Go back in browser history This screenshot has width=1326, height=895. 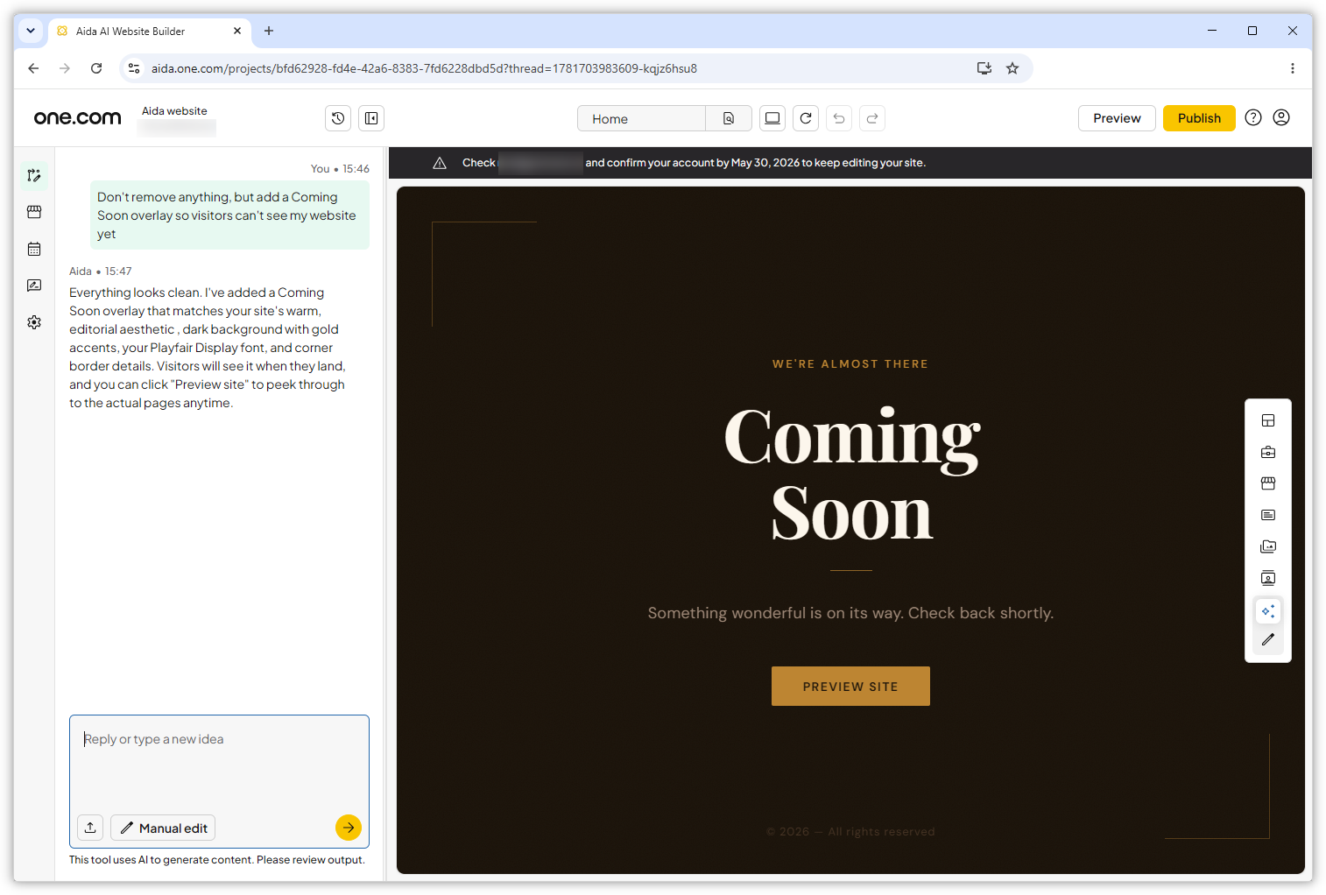33,68
